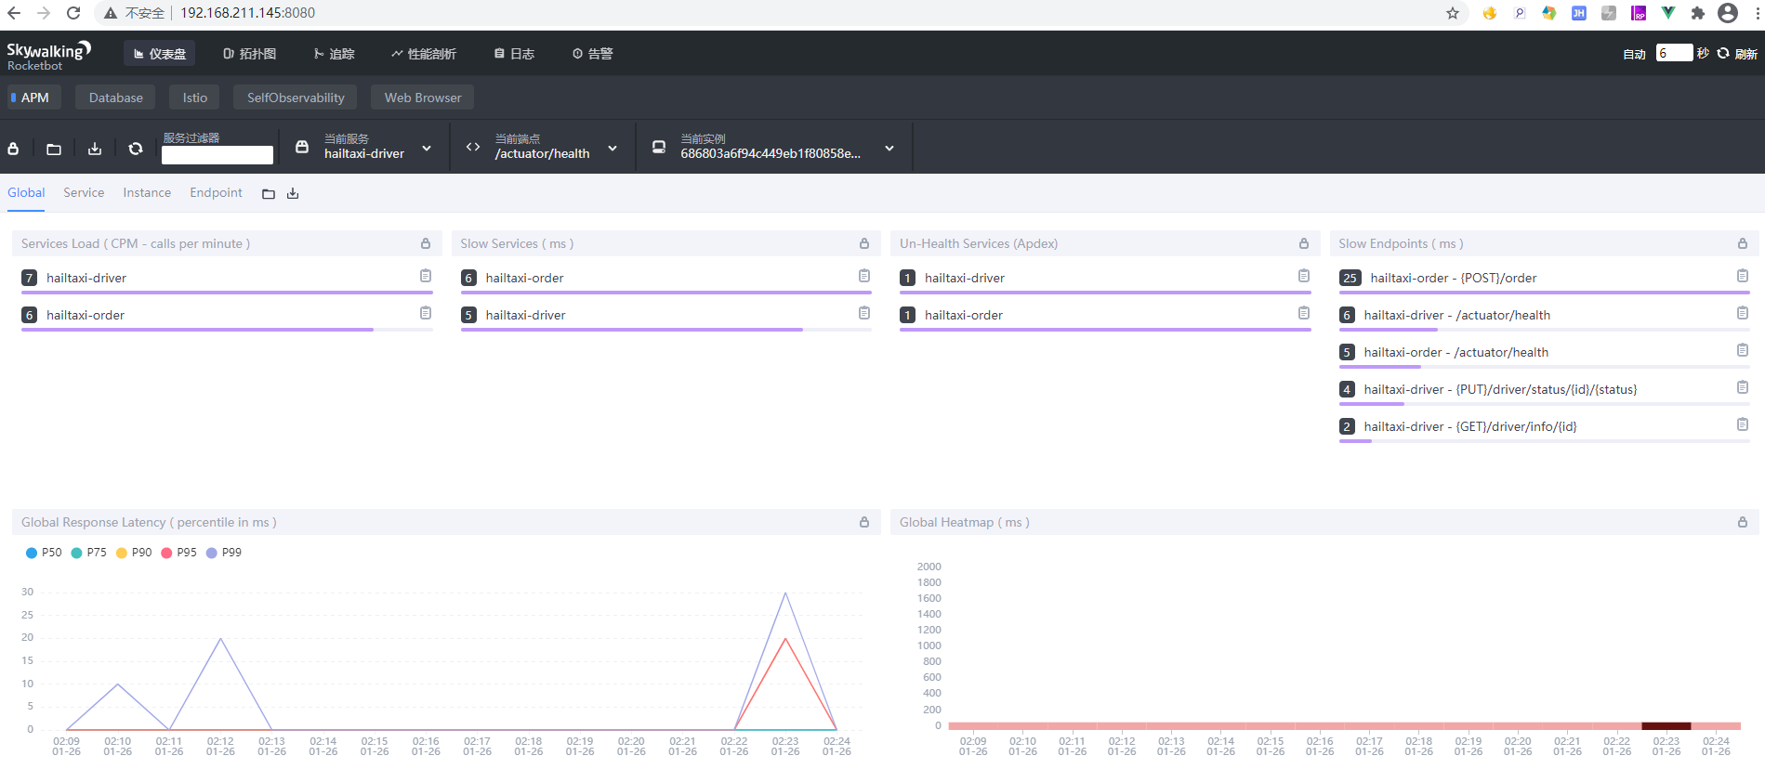
Task: Toggle the P50 legend item
Action: (x=44, y=553)
